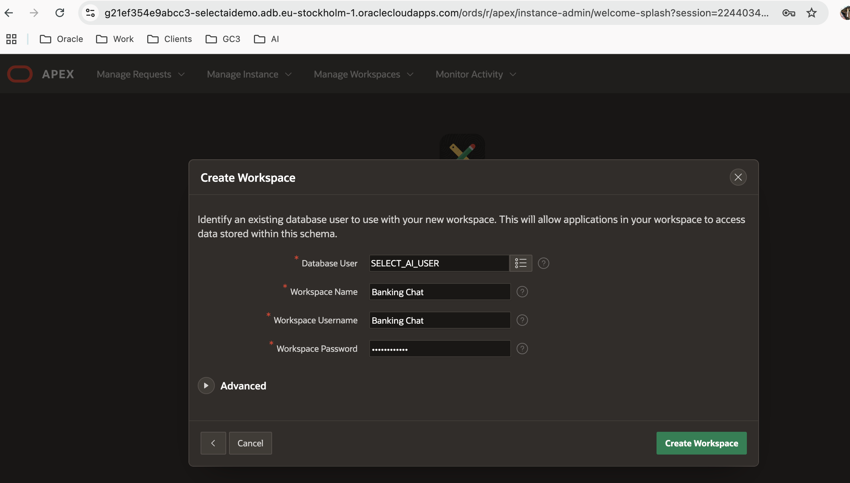Open the browser password key icon

click(x=788, y=13)
